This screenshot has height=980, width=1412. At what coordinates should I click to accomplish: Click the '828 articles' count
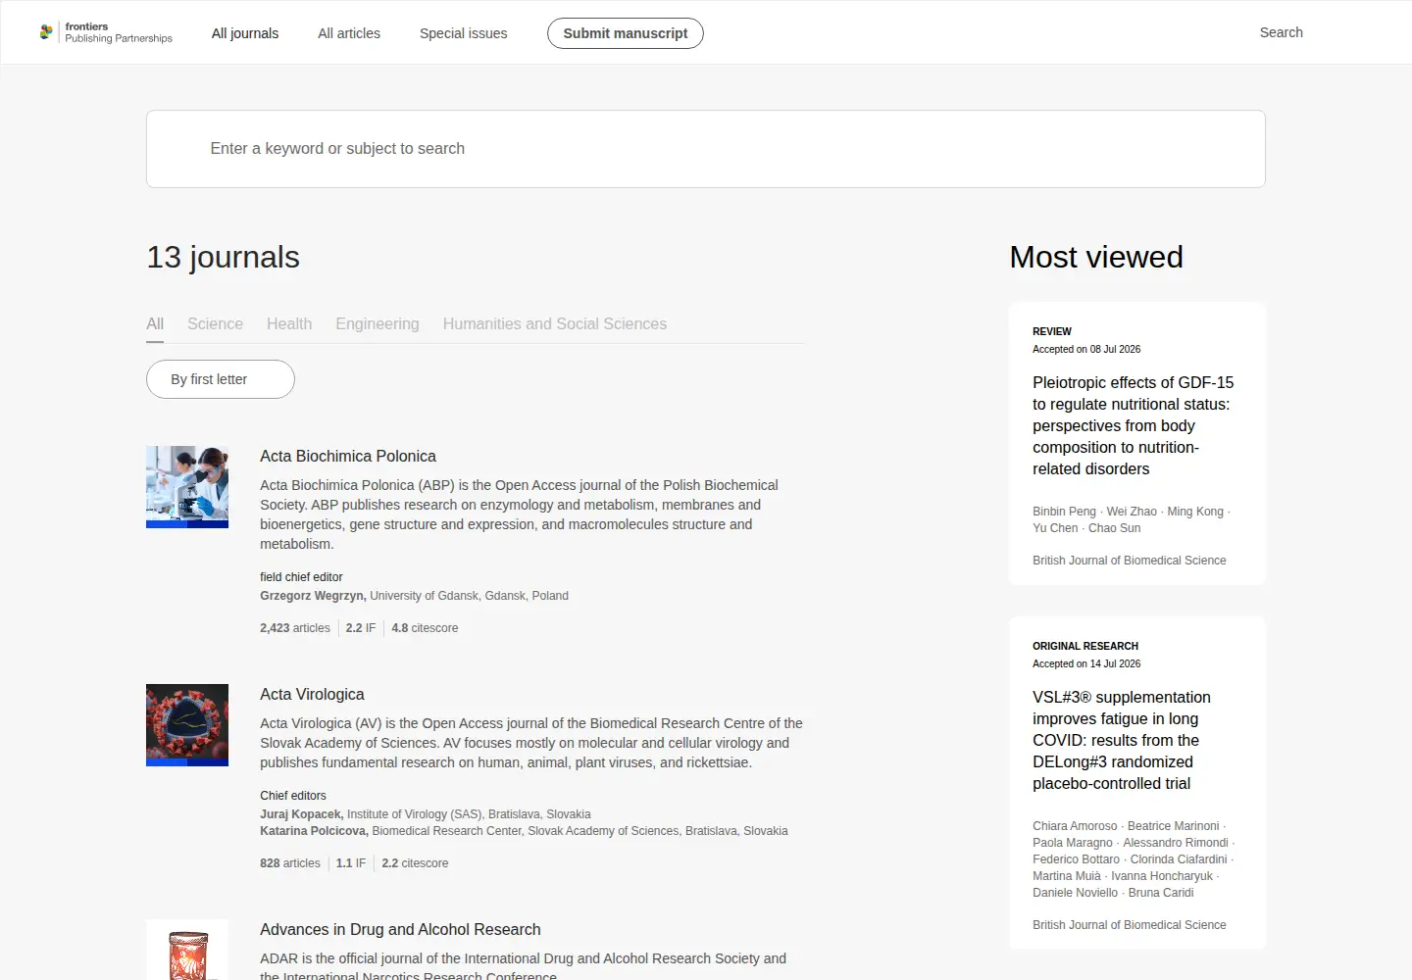(290, 863)
